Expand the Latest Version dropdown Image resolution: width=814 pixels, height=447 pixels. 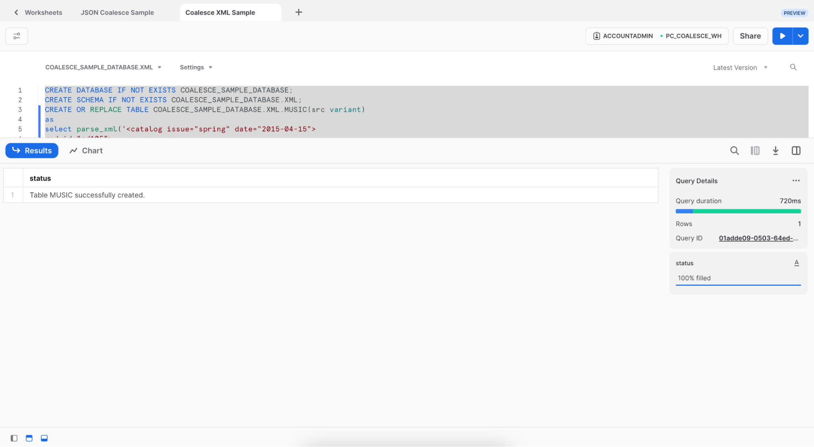740,68
